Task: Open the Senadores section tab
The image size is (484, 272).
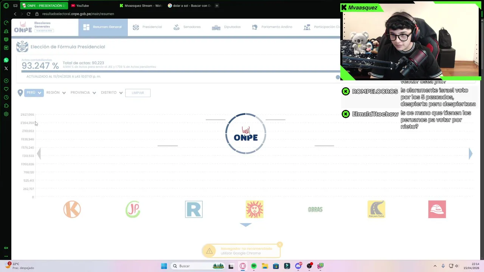Action: [x=187, y=27]
